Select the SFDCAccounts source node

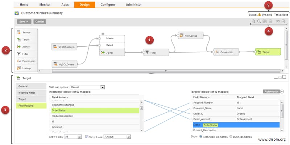click(64, 47)
